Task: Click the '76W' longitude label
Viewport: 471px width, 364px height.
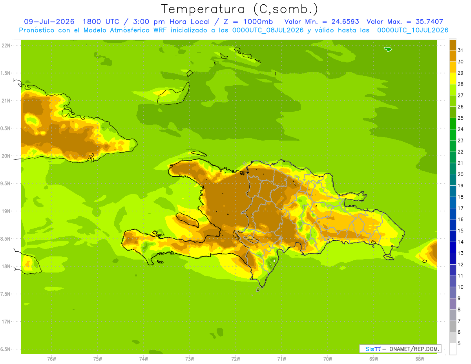Action: (x=51, y=359)
